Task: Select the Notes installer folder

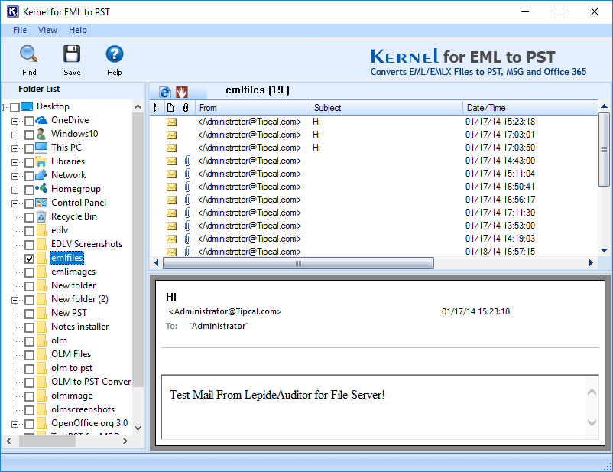Action: coord(79,327)
